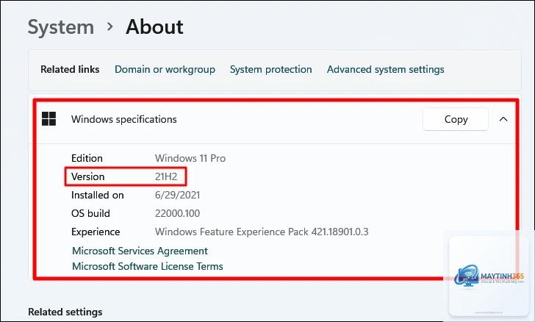Image resolution: width=535 pixels, height=322 pixels.
Task: Select the 21H2 version value
Action: [x=166, y=176]
